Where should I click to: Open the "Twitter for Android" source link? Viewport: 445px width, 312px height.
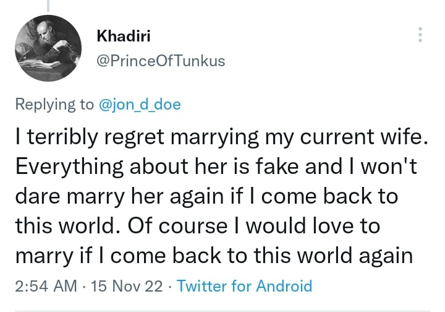pos(244,286)
